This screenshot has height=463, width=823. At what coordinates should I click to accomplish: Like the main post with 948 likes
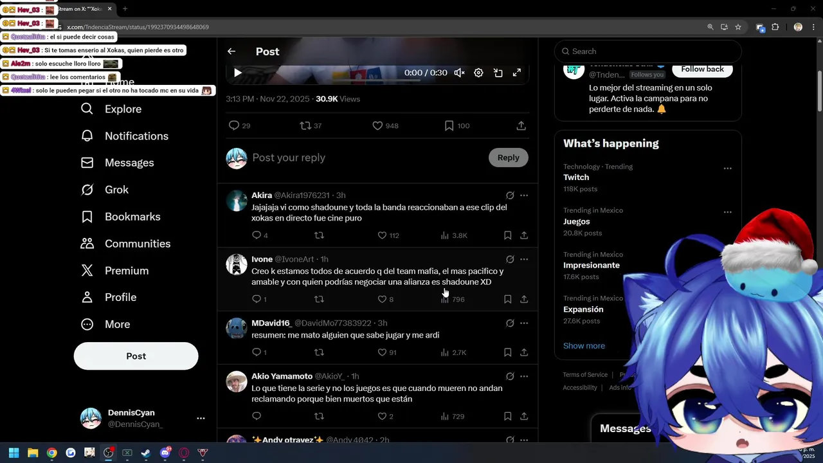[x=386, y=125]
